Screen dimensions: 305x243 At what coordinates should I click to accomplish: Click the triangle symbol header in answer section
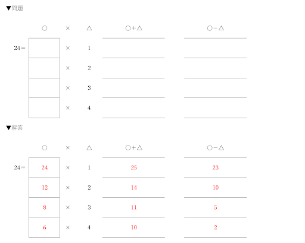pos(89,148)
